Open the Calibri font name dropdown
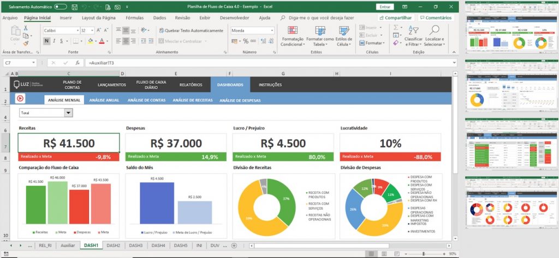 [x=78, y=30]
